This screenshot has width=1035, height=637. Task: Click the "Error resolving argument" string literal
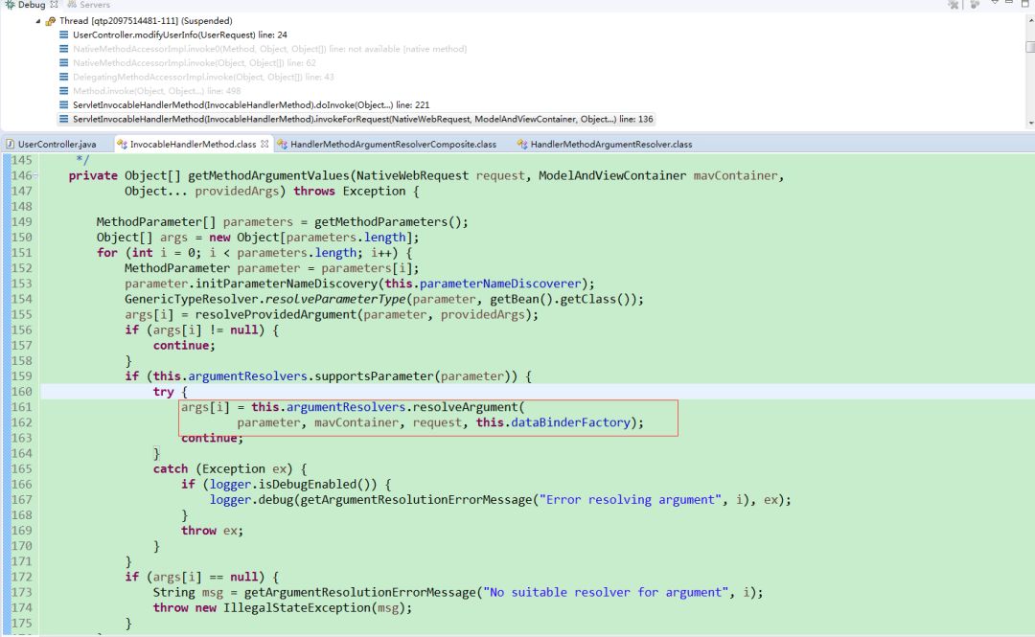pyautogui.click(x=631, y=500)
